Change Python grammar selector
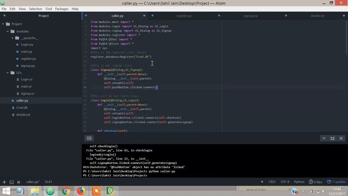 [x=299, y=182]
